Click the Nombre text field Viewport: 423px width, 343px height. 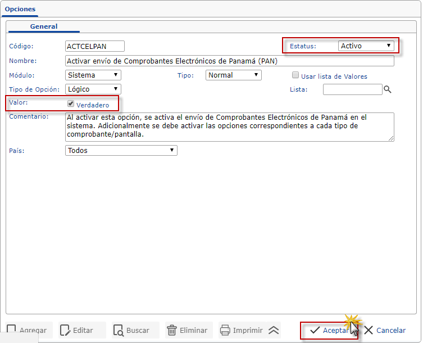click(x=230, y=61)
